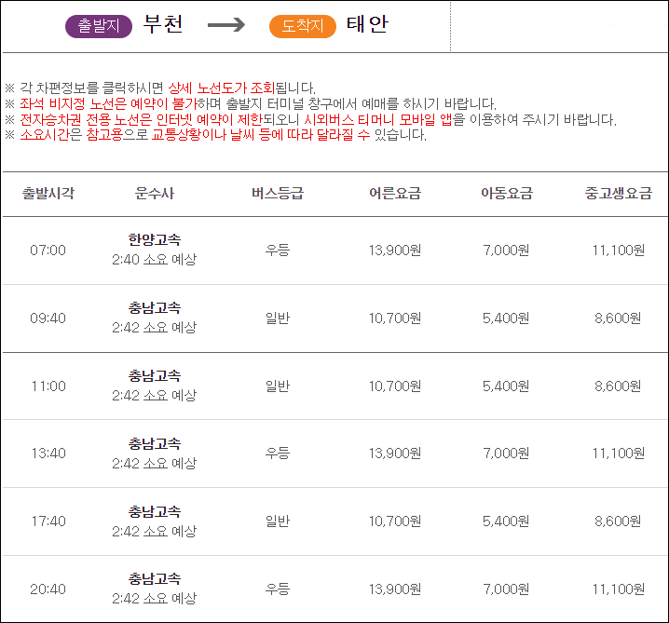This screenshot has height=623, width=669.
Task: Click the 중고생요금 column header
Action: (x=619, y=193)
